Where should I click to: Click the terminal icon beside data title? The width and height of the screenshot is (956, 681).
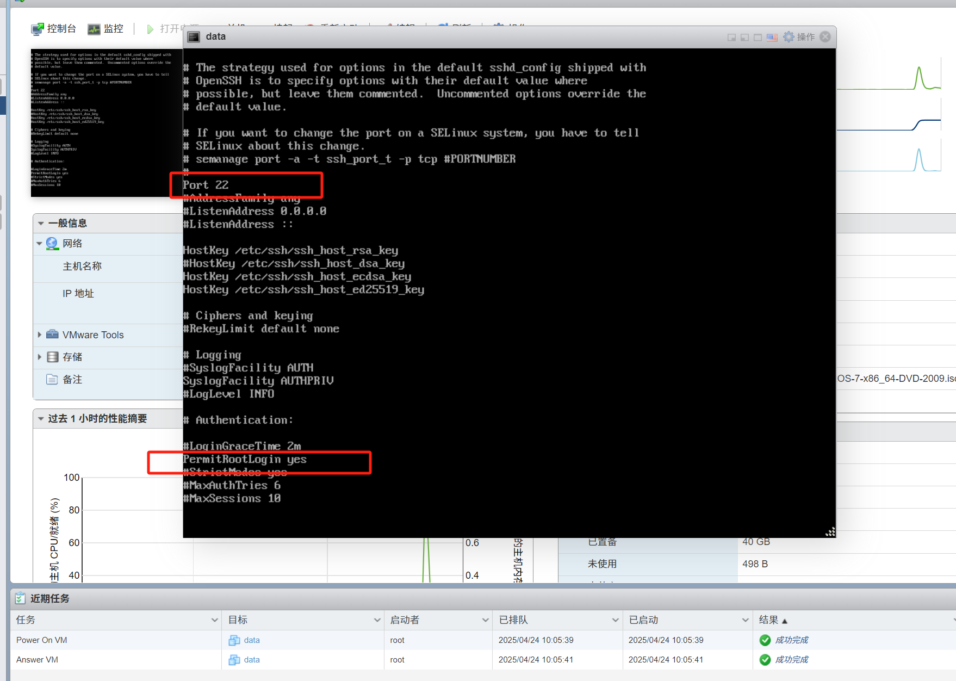(194, 37)
